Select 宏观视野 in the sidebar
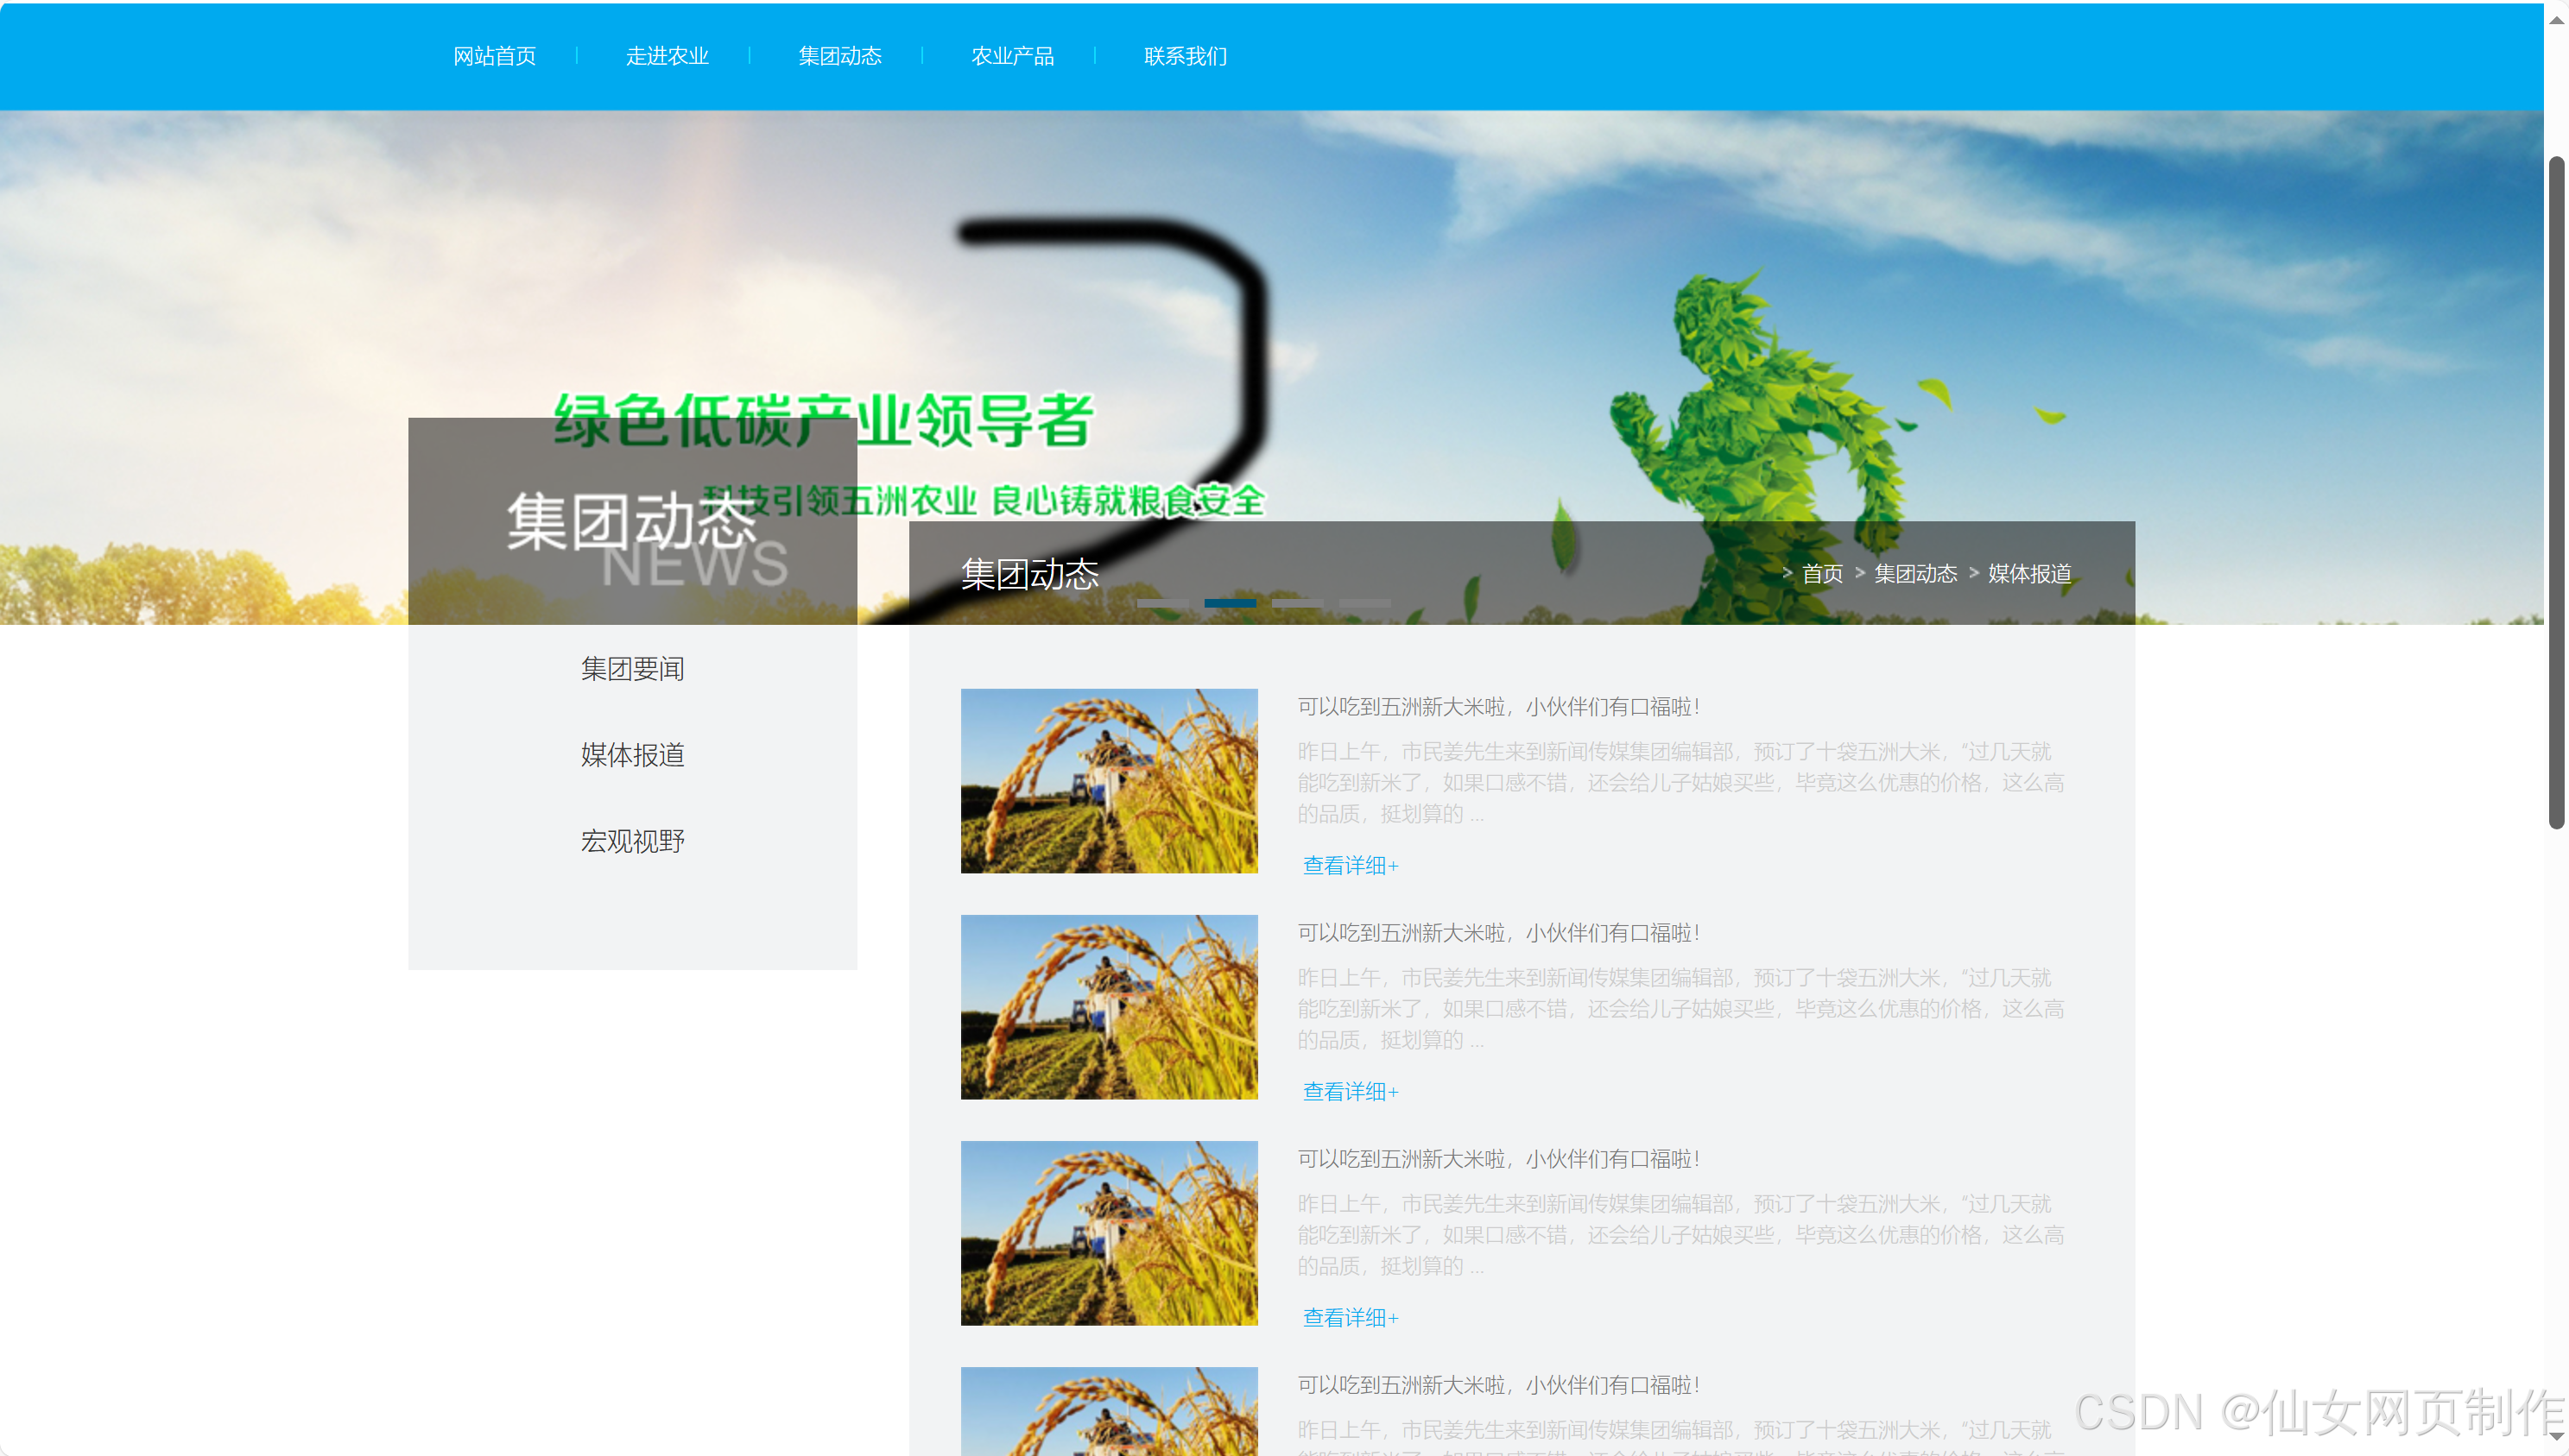The width and height of the screenshot is (2569, 1456). click(632, 841)
